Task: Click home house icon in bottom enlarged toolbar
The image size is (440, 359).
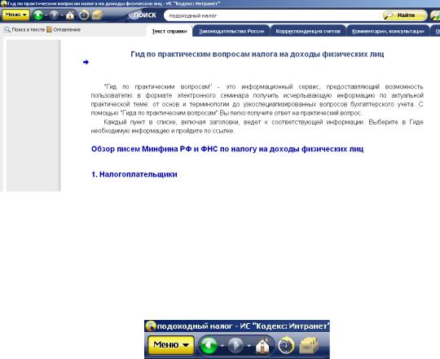Action: tap(262, 345)
